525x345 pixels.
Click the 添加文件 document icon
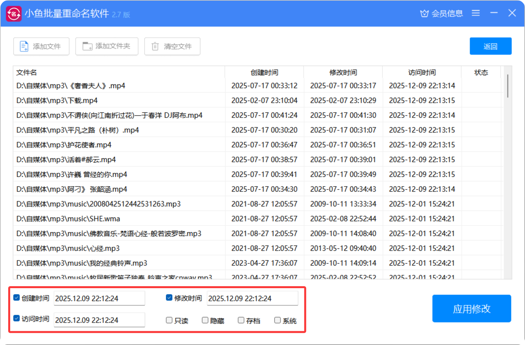[x=24, y=46]
